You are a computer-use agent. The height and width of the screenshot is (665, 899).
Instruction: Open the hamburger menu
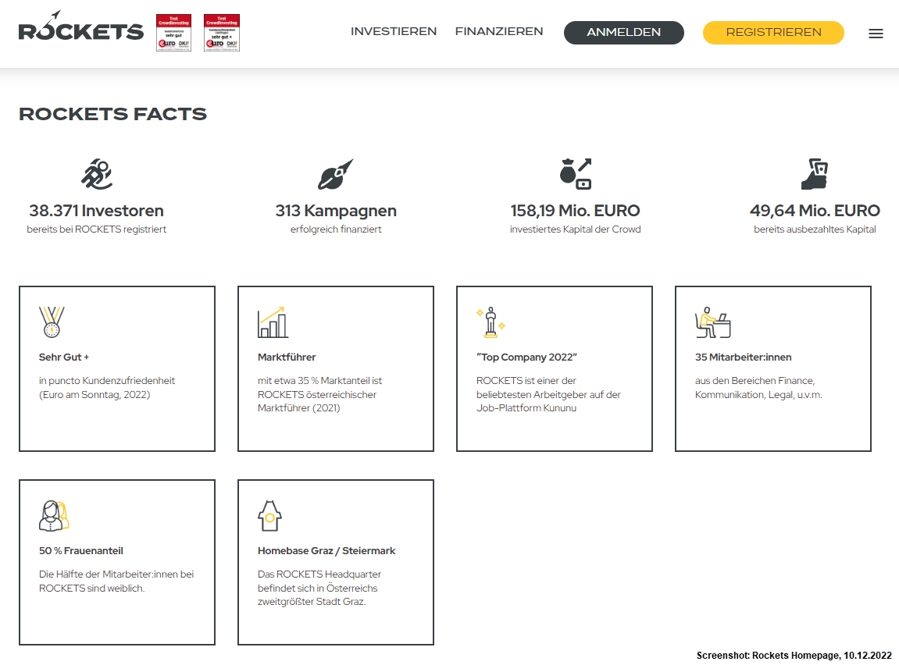[876, 34]
